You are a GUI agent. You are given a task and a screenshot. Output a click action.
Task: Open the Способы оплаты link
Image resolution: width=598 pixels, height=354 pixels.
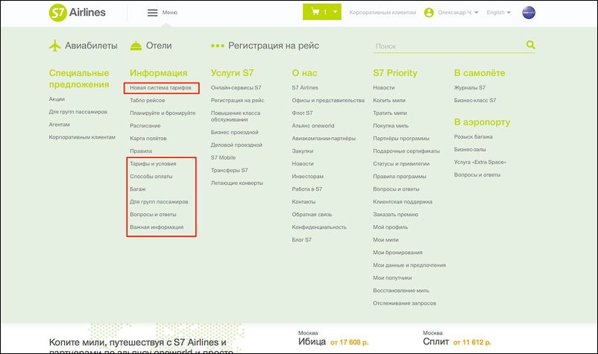coord(151,177)
